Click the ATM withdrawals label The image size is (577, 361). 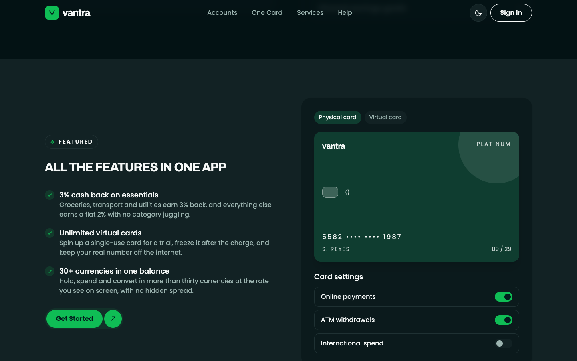(348, 320)
